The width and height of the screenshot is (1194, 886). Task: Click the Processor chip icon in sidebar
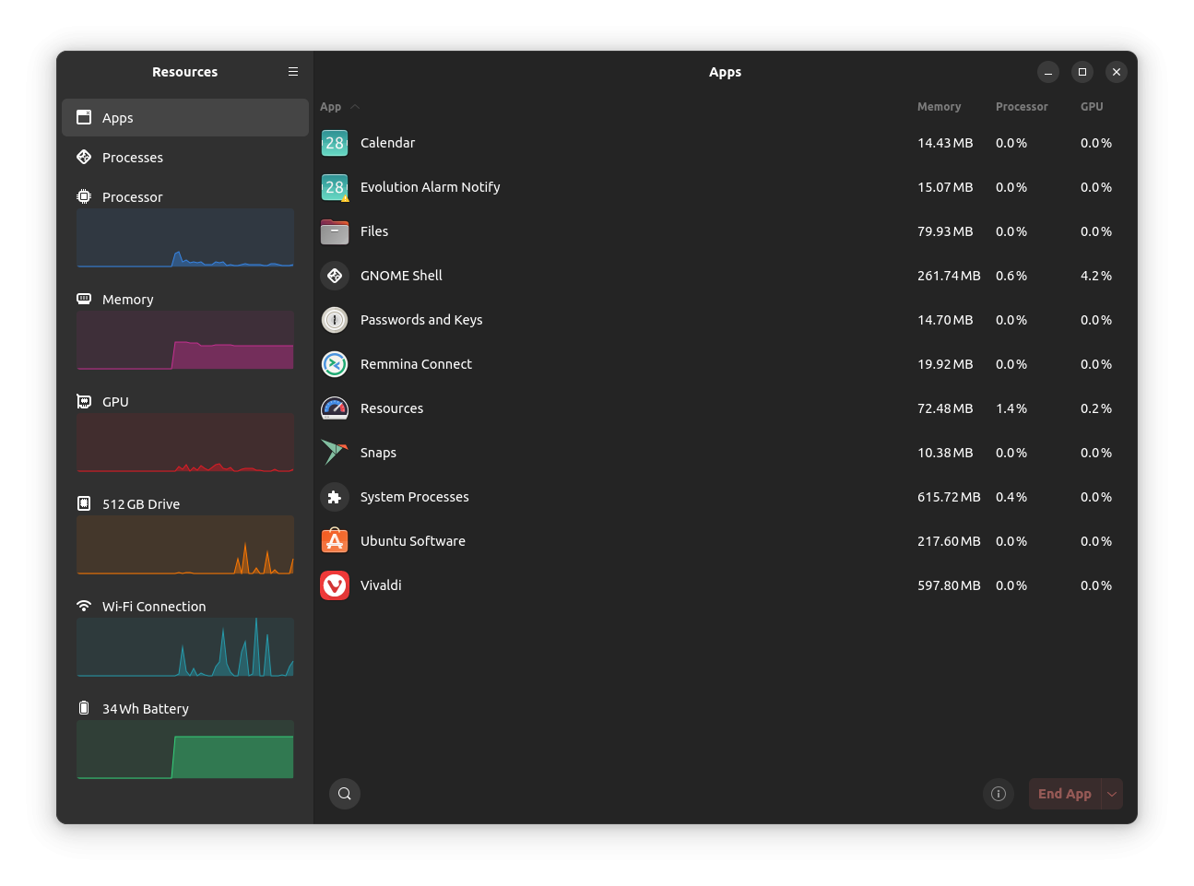coord(84,196)
